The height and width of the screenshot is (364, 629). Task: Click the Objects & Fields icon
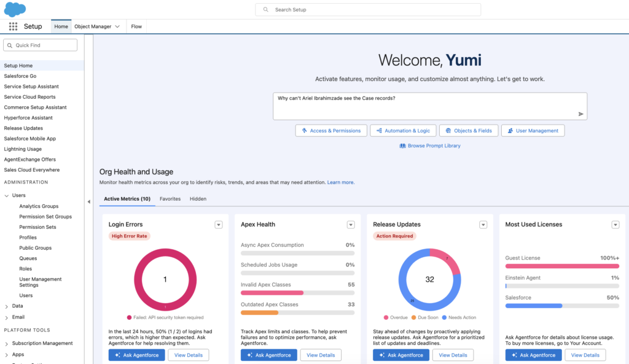point(448,131)
